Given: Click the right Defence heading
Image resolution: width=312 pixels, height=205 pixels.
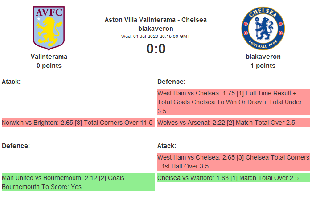Looking at the screenshot, I should coord(171,82).
